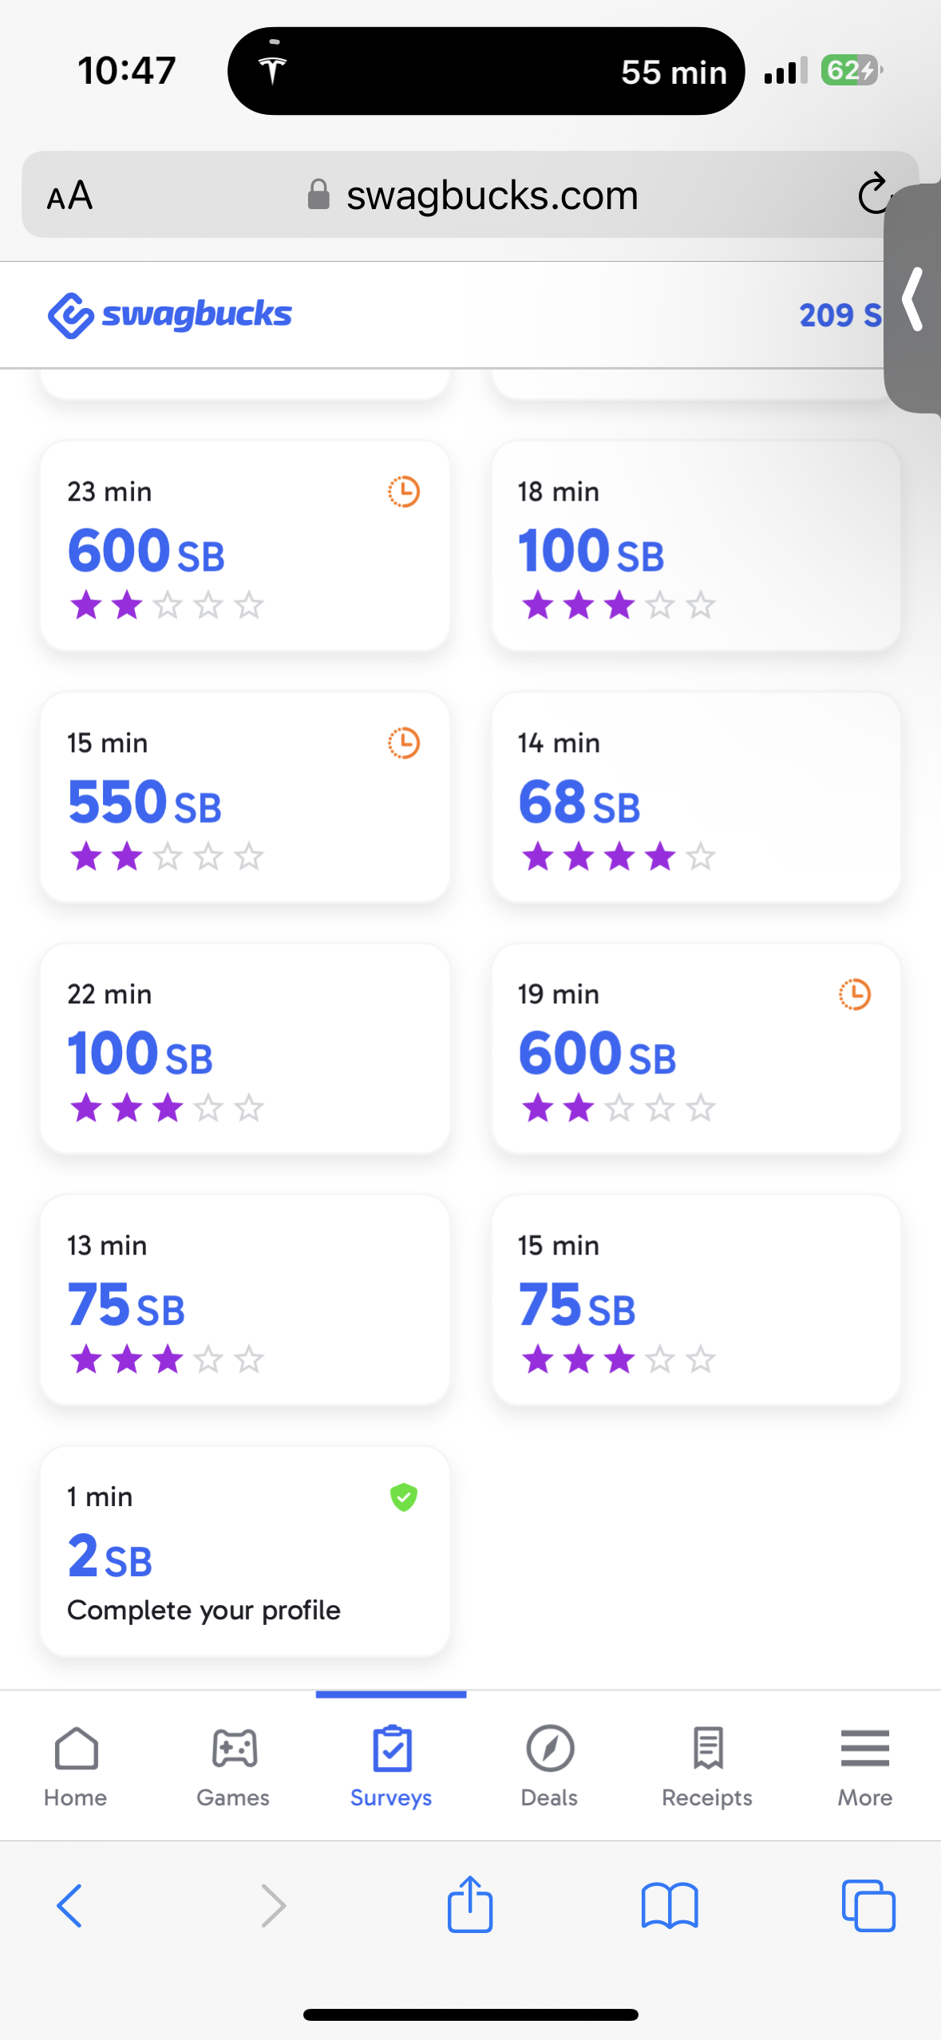Tap the Swagbucks logo
This screenshot has width=941, height=2040.
click(x=170, y=315)
